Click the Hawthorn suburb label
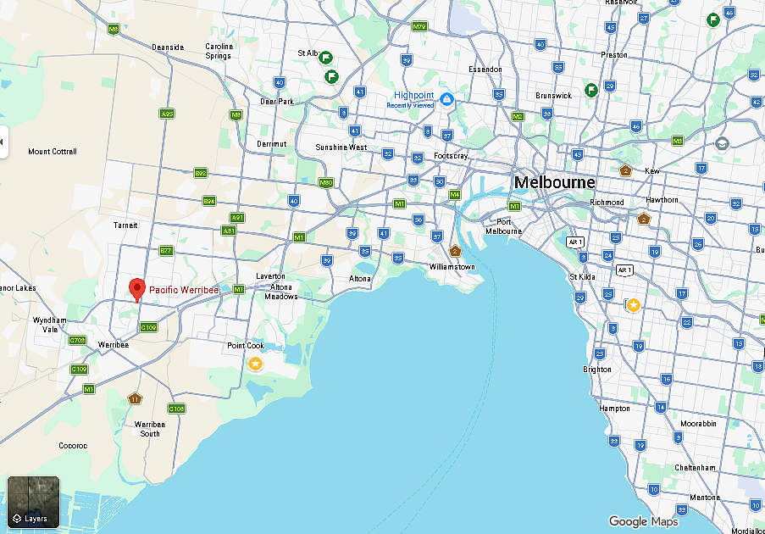 pos(662,200)
